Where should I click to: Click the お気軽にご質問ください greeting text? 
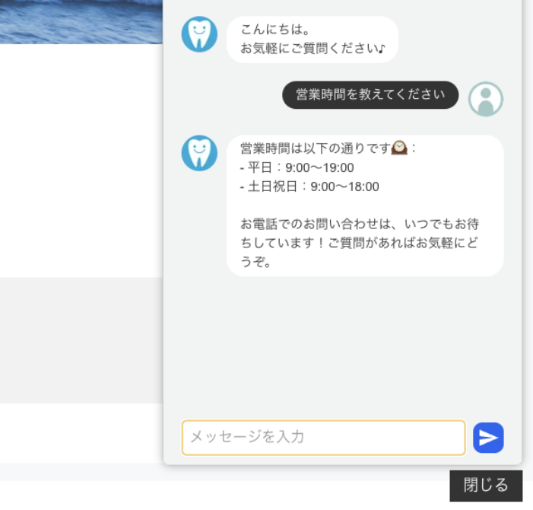pos(313,49)
